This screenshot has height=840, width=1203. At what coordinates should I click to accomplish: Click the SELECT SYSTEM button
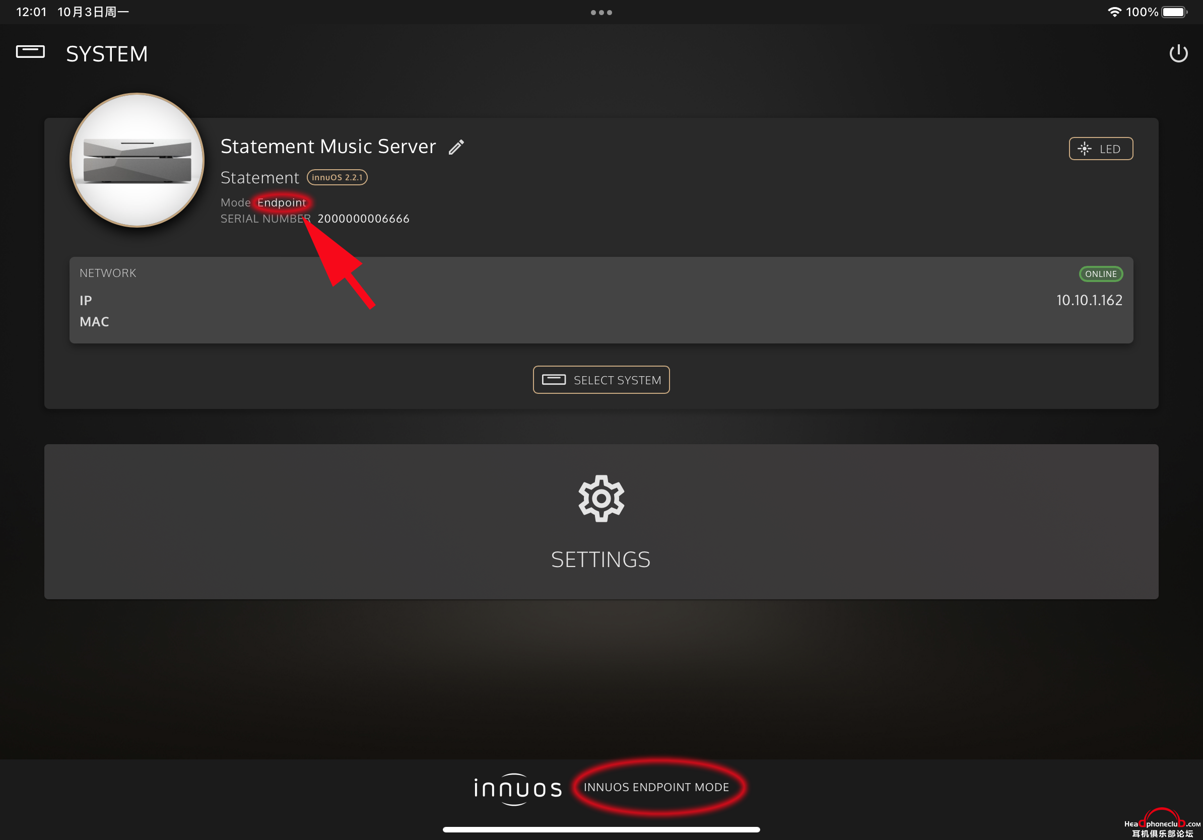pyautogui.click(x=600, y=379)
